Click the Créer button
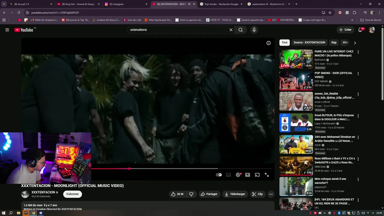Viewport: 384px width, 216px height. click(345, 30)
